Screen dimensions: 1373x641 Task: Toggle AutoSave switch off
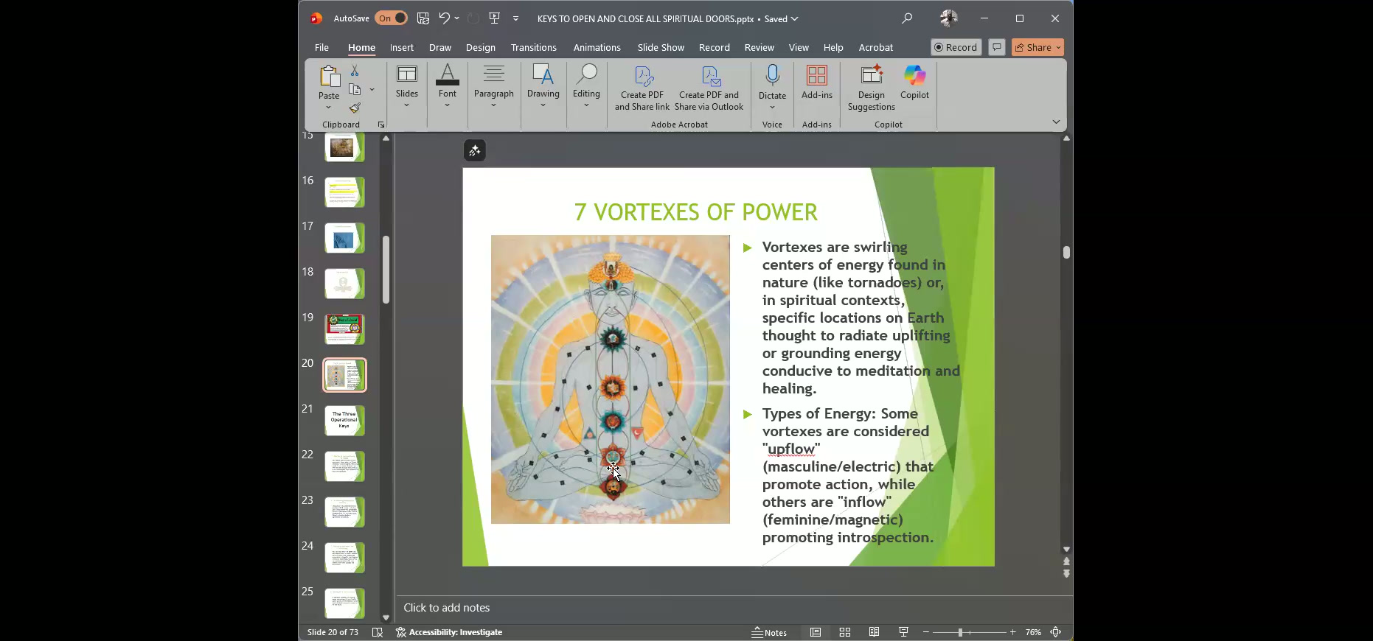[x=391, y=18]
